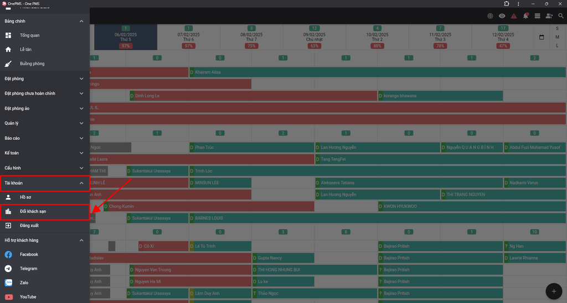Open the Tổng quan dashboard
The height and width of the screenshot is (303, 567).
tap(45, 35)
